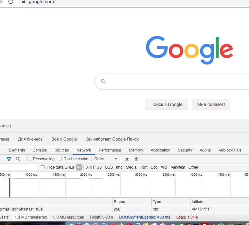The width and height of the screenshot is (249, 225).
Task: Filter requests by XHR
Action: (x=90, y=167)
